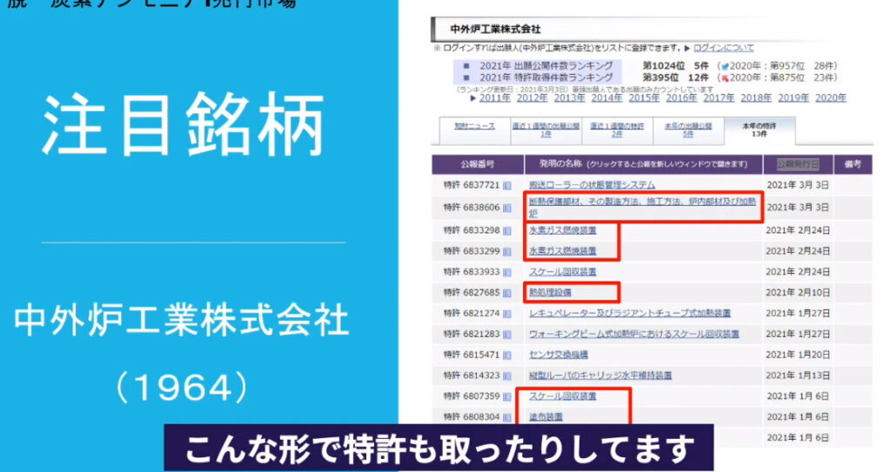Image resolution: width=891 pixels, height=472 pixels.
Task: Click the 中外炉工業株式会社 page heading
Action: tap(495, 29)
